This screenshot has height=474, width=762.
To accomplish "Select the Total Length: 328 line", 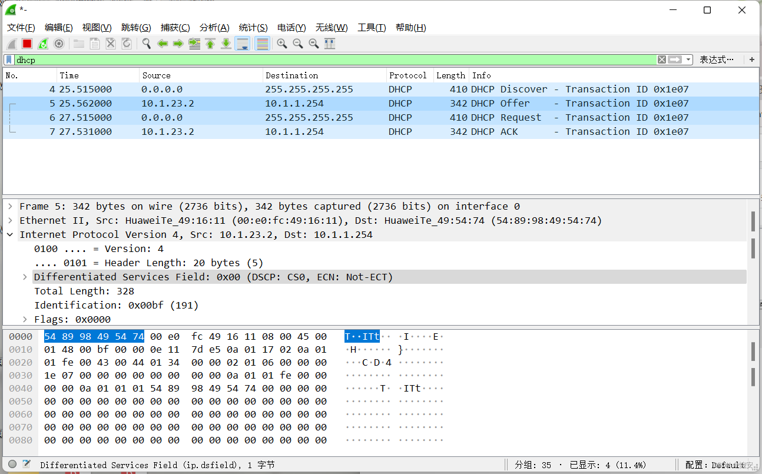I will (84, 291).
